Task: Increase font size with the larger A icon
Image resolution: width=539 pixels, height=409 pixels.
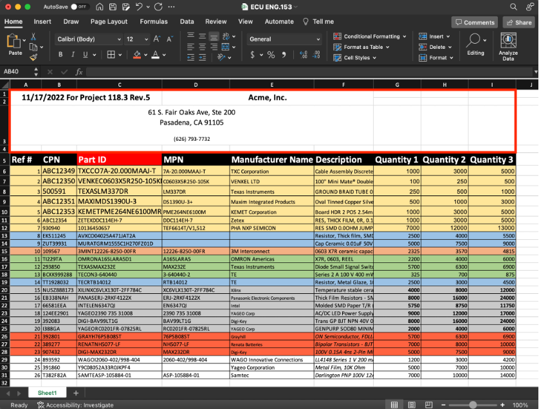Action: click(157, 39)
